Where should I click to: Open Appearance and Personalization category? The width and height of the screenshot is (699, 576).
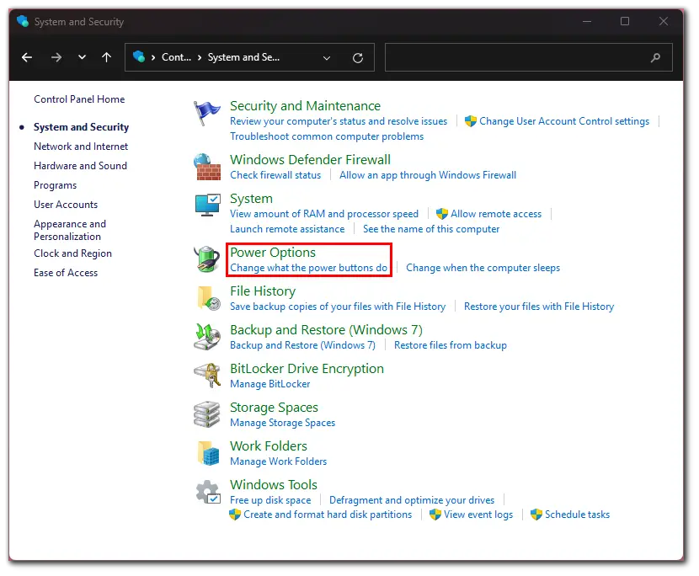click(x=70, y=230)
